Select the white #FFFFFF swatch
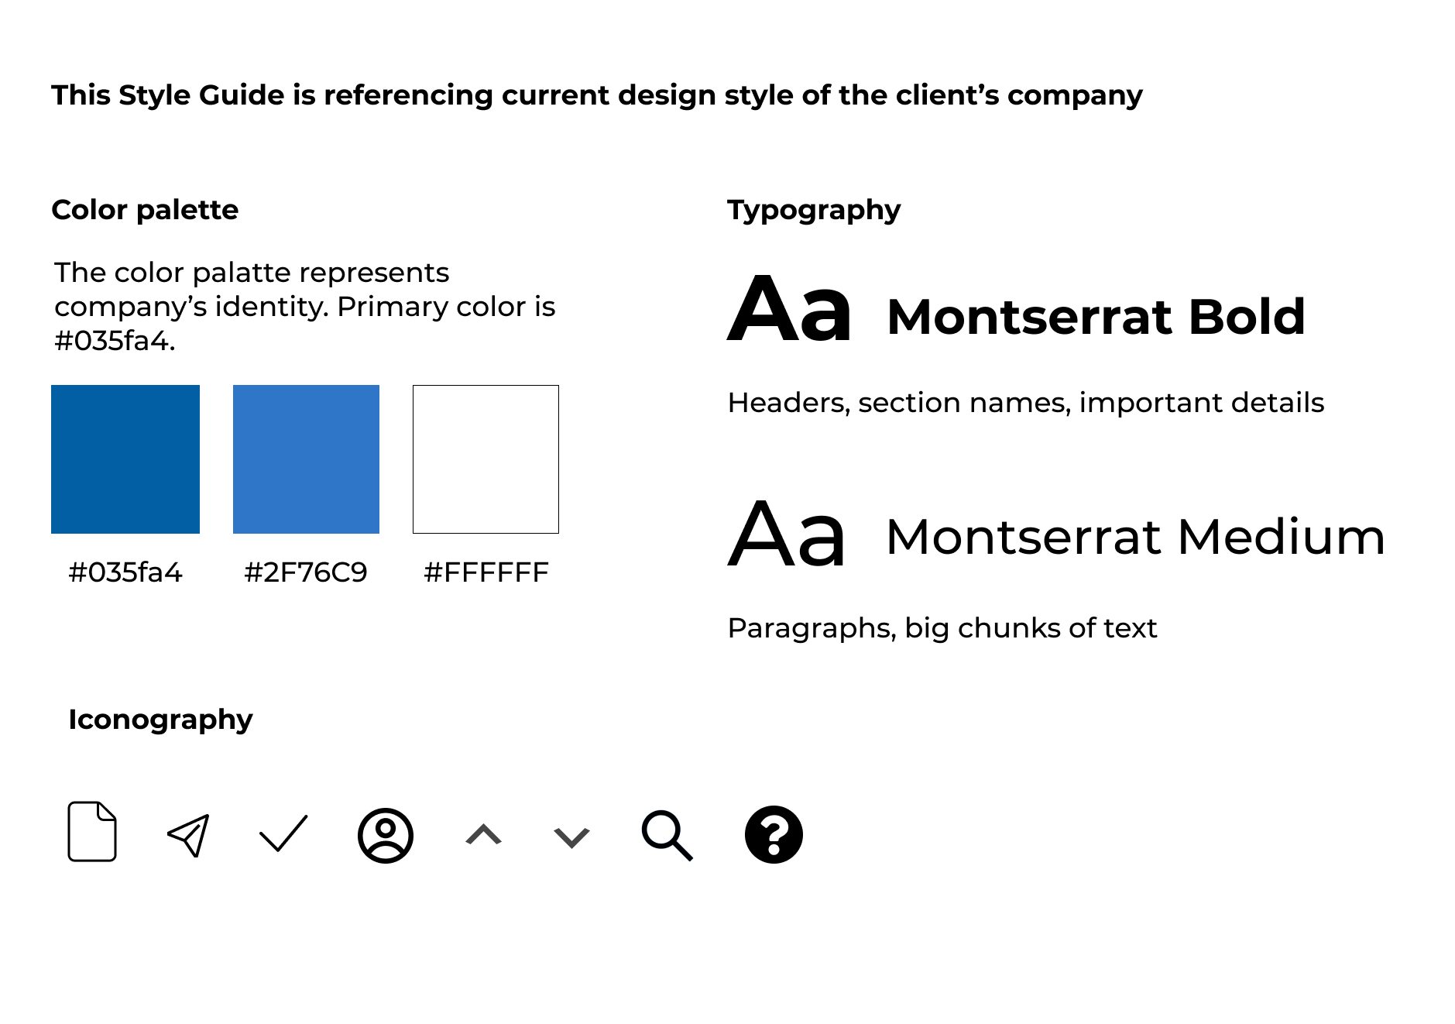Image resolution: width=1455 pixels, height=1024 pixels. 486,459
